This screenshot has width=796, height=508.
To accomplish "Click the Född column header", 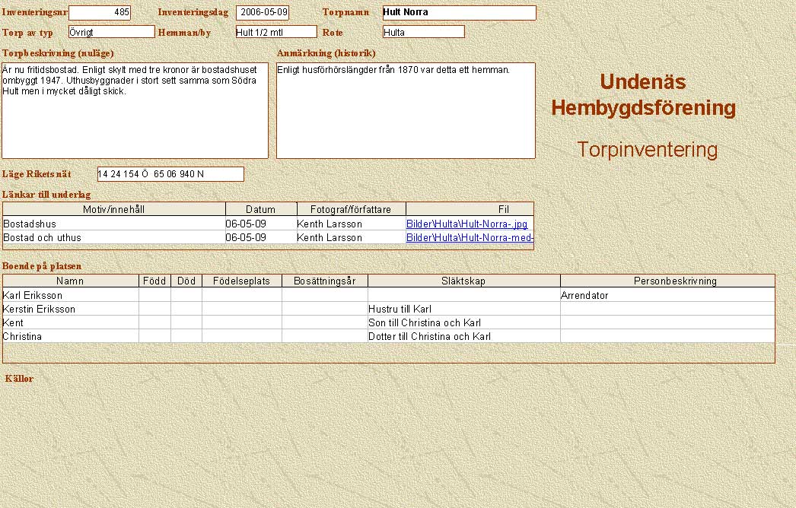I will coord(154,281).
